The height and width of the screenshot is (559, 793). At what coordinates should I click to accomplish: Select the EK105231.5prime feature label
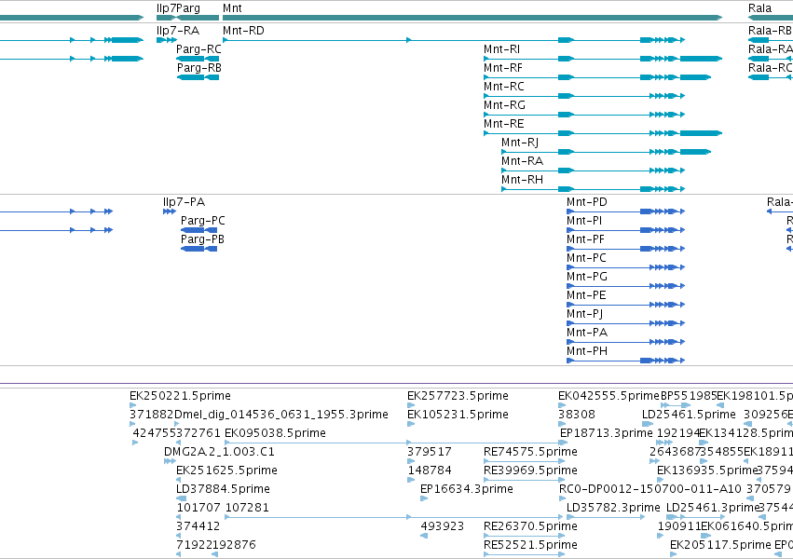458,415
